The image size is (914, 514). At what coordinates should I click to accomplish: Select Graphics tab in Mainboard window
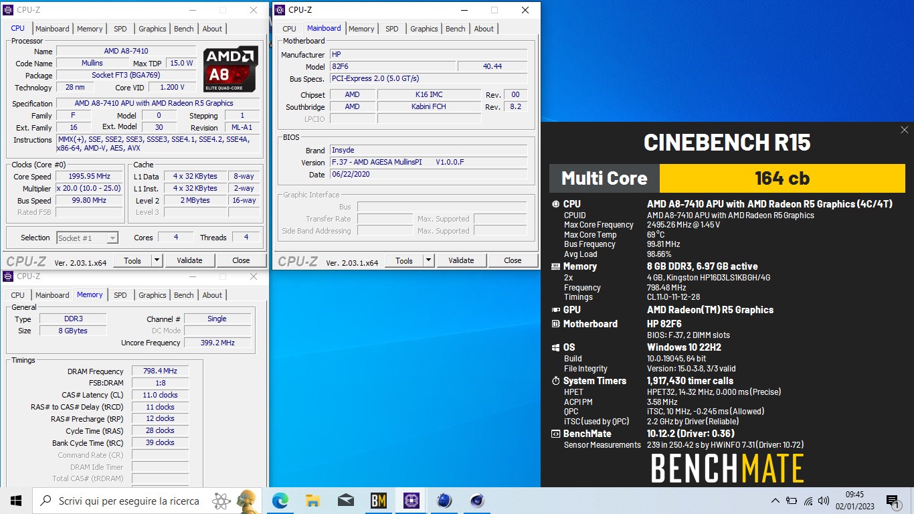pos(424,29)
